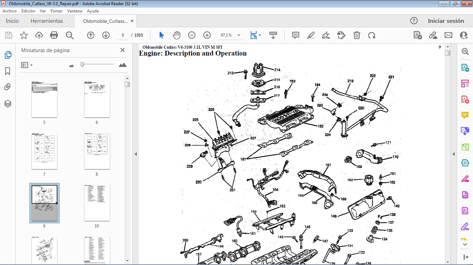Open Organize pages tool in right pane
Viewport: 473px width, 265px height.
click(x=465, y=83)
